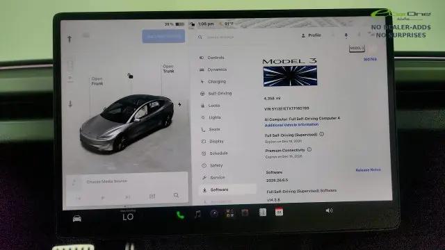Tap the search icon in the media player
This screenshot has height=250, width=445.
point(176,195)
